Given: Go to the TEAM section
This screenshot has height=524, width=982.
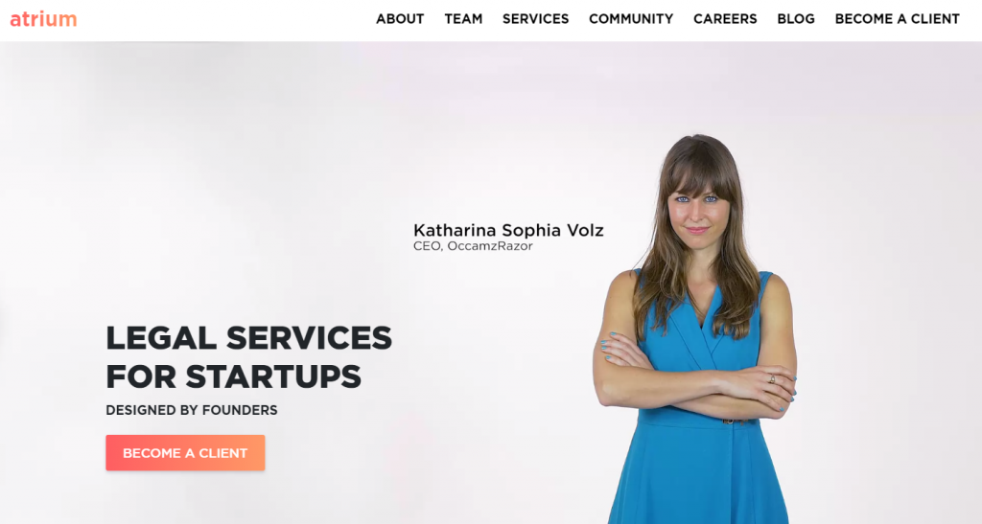Looking at the screenshot, I should click(463, 19).
